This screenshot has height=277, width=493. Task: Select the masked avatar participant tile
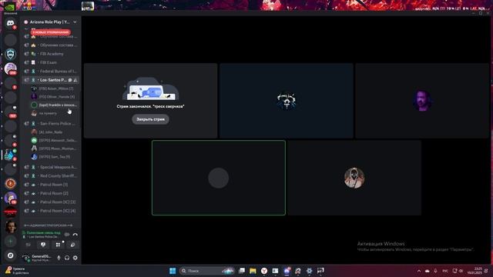(354, 178)
